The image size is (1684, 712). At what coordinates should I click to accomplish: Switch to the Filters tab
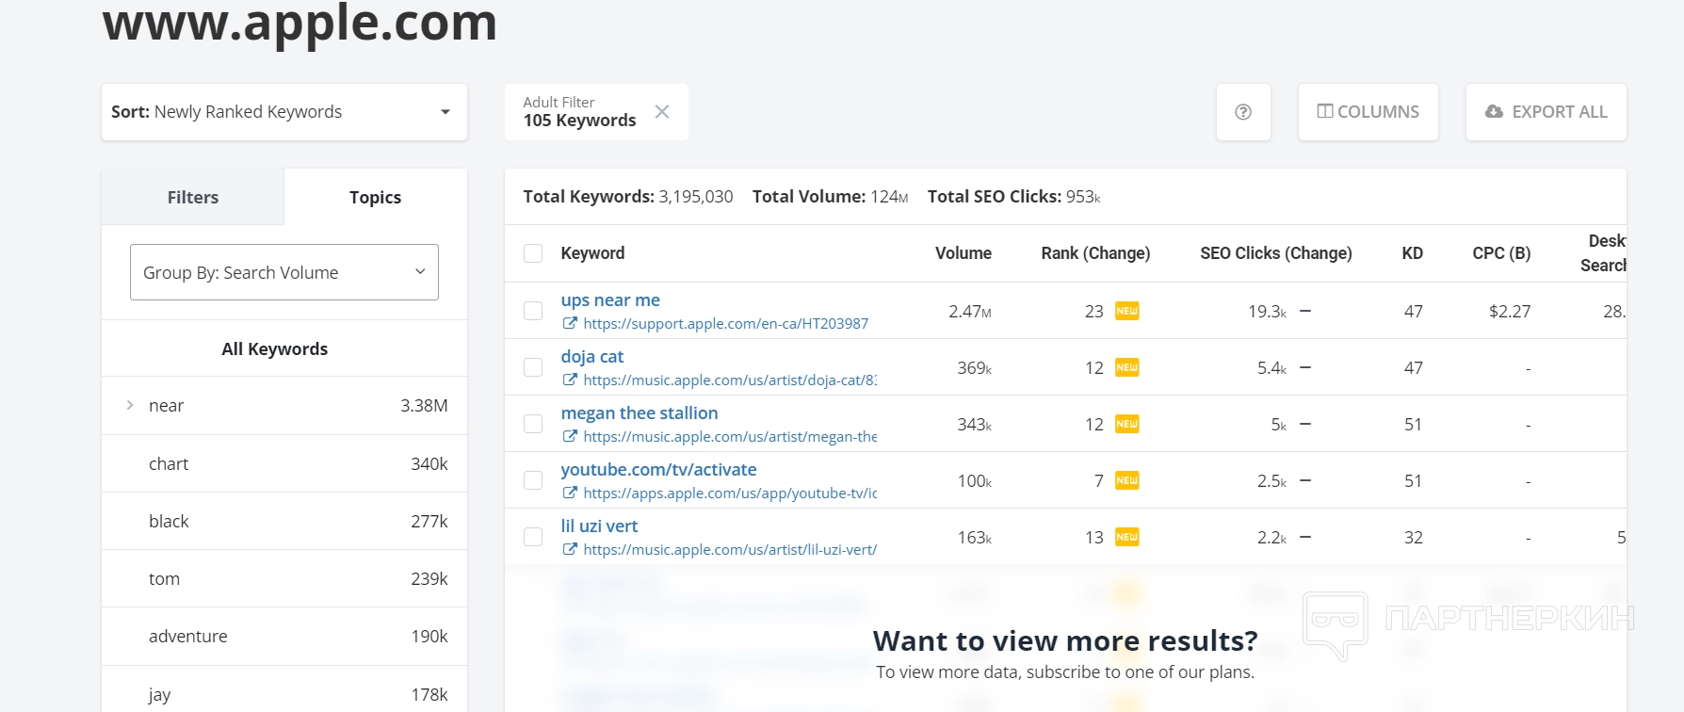193,197
